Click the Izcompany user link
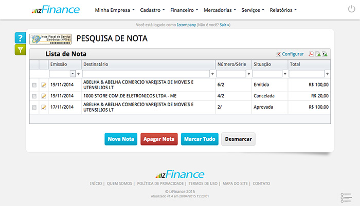This screenshot has width=360, height=206. (x=186, y=25)
